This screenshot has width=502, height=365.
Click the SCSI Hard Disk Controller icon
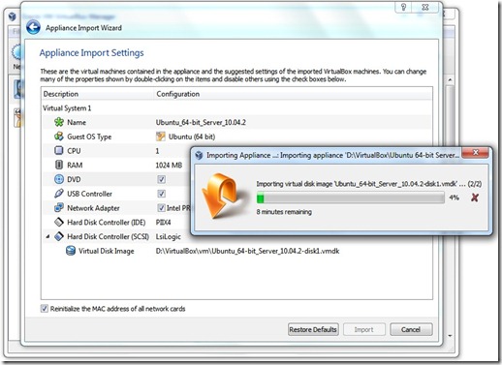tap(59, 236)
